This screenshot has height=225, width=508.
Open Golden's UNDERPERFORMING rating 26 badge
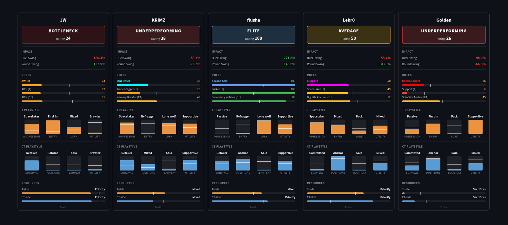click(x=444, y=35)
